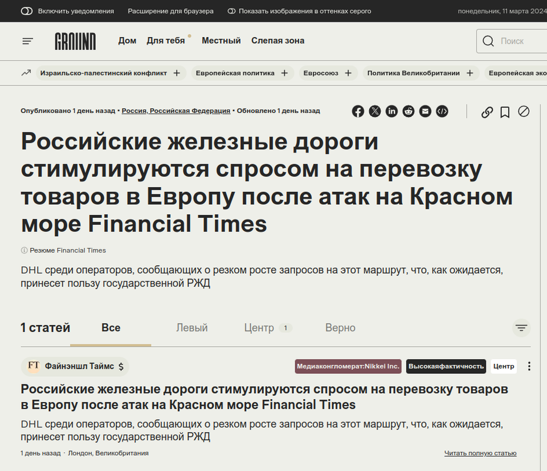Open three-dot menu for Financial Times article
Screen dimensions: 547x471
point(529,366)
